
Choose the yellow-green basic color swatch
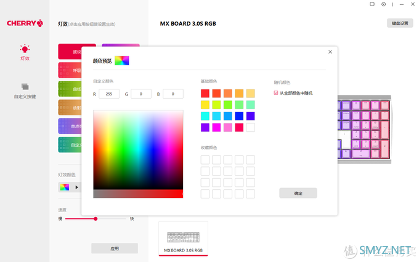point(216,105)
